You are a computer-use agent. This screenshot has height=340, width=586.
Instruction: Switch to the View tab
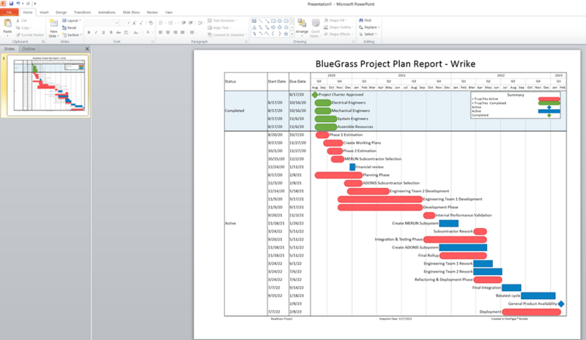(x=169, y=12)
